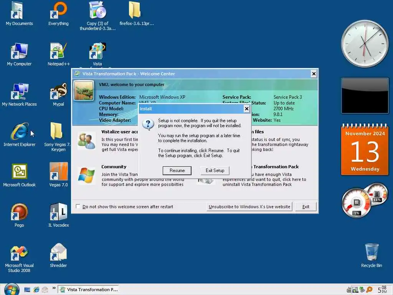Click the taskbar clock showing 5:08 PM
This screenshot has height=295, width=393.
tap(382, 290)
